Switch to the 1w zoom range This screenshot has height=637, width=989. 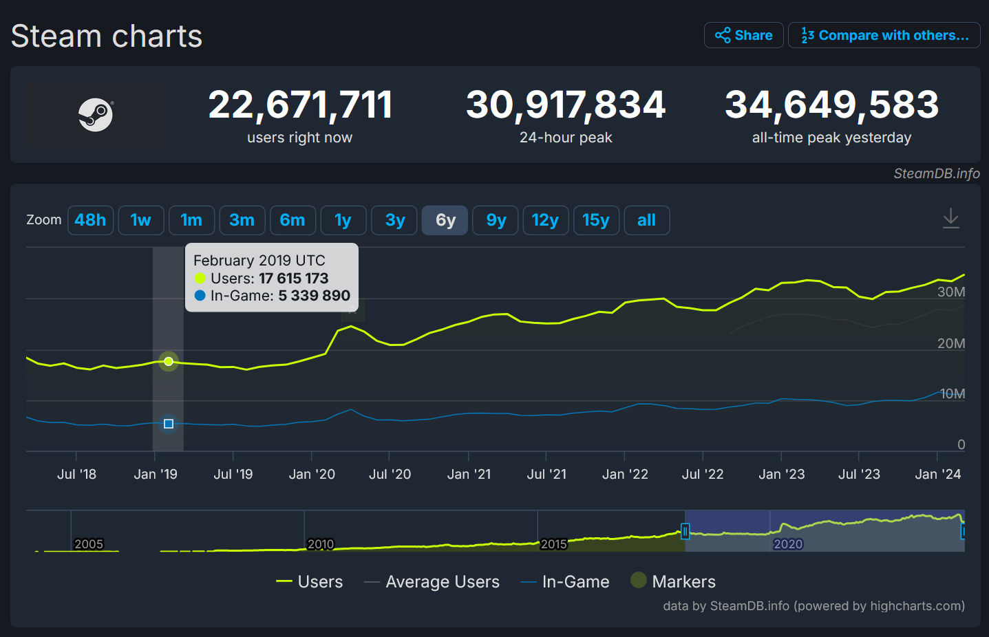pos(140,219)
